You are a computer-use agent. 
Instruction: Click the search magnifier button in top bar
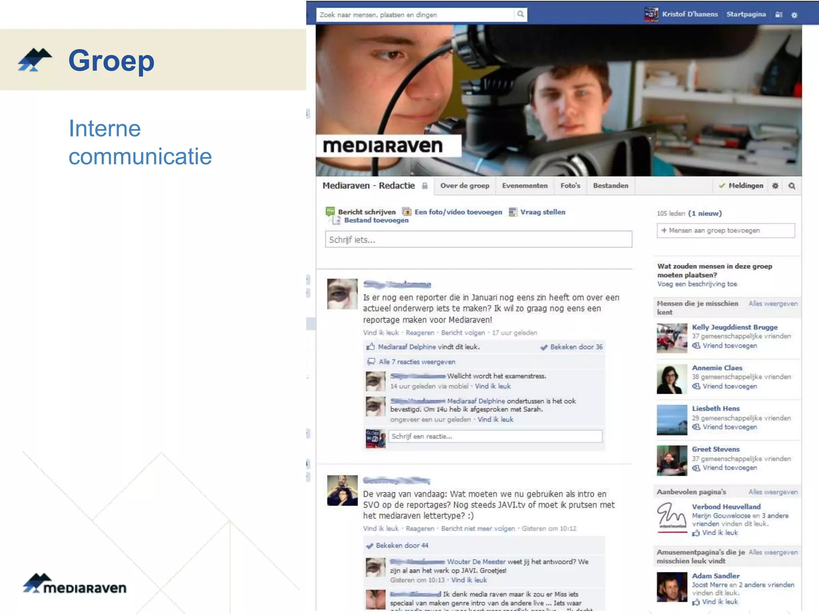pos(520,14)
